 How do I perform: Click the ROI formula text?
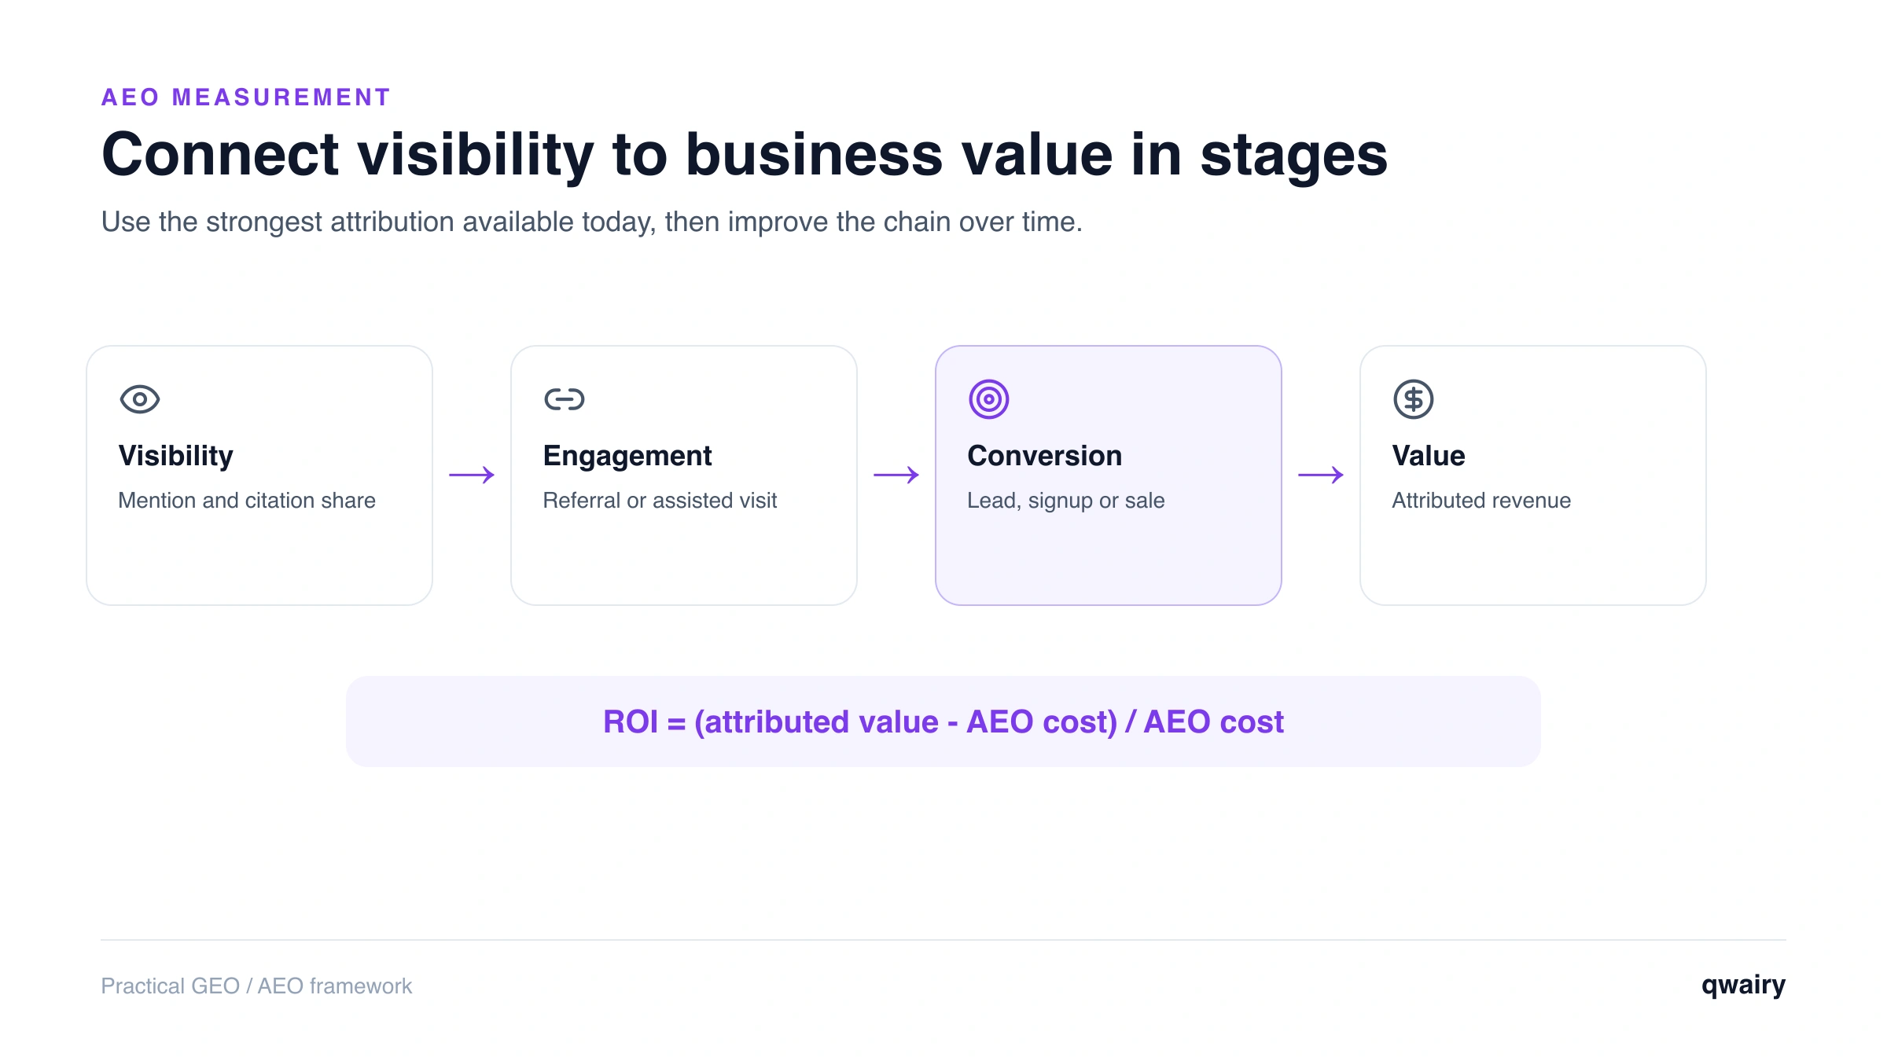pos(943,721)
